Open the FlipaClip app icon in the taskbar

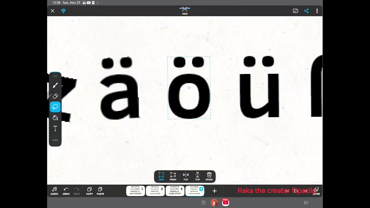(x=214, y=203)
